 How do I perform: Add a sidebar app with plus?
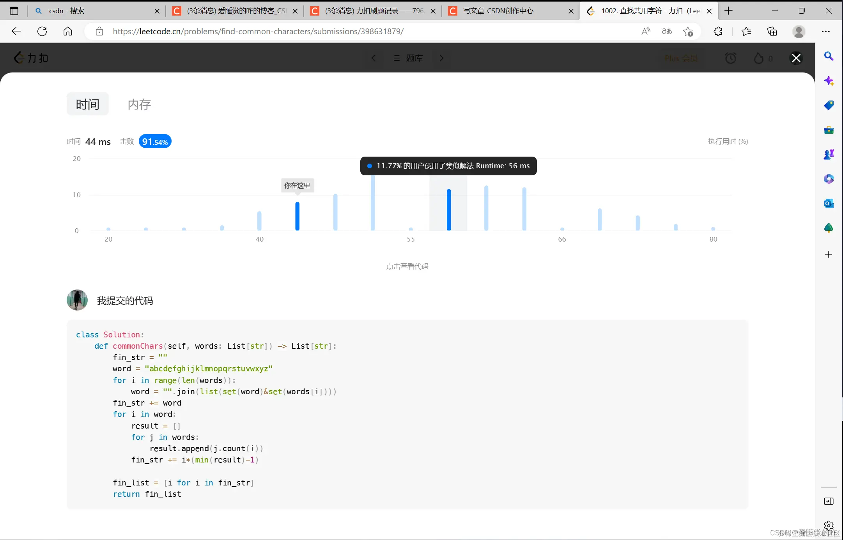[x=829, y=254]
